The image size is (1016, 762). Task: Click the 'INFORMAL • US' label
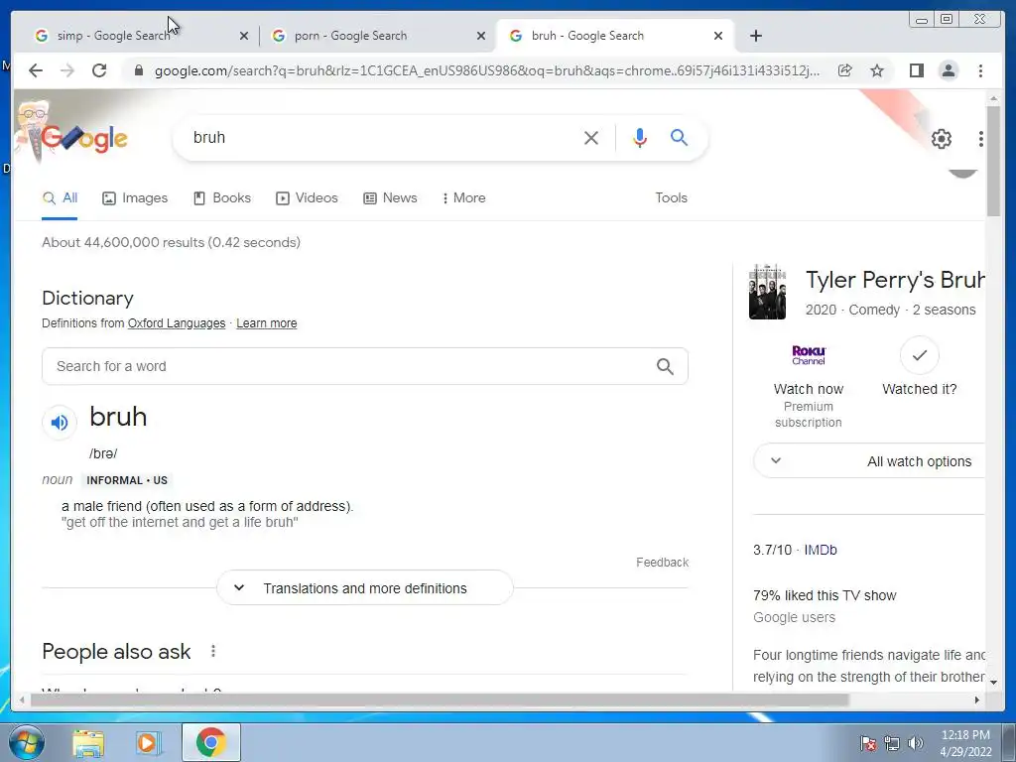pyautogui.click(x=127, y=480)
